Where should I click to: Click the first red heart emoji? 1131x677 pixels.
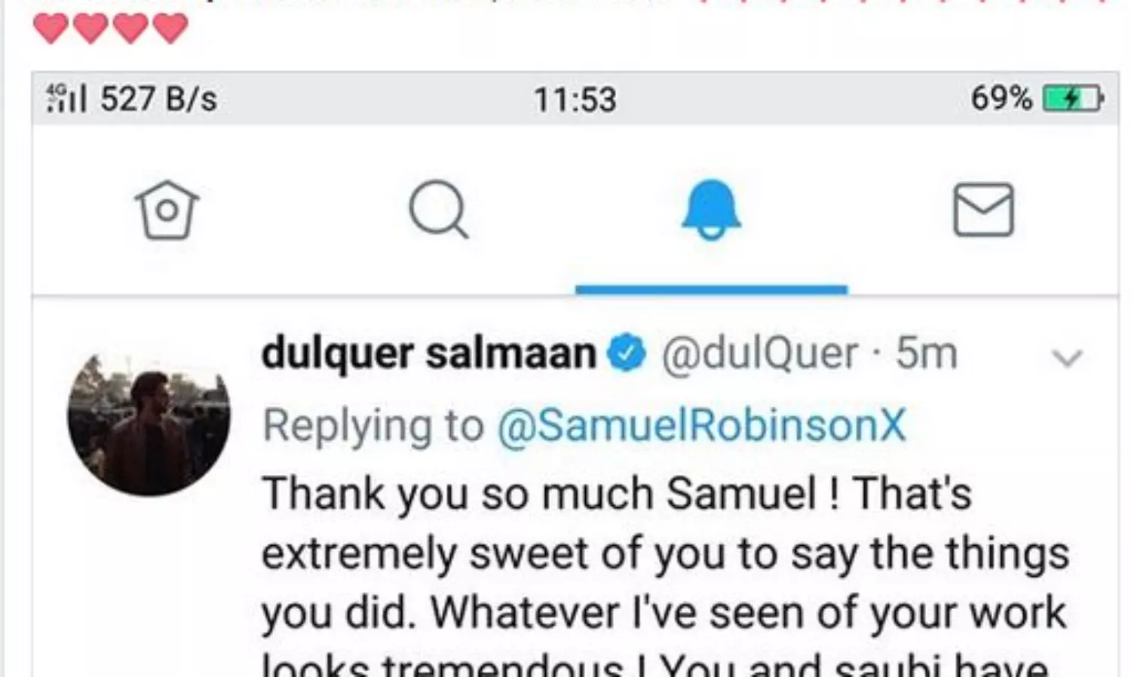pos(51,28)
